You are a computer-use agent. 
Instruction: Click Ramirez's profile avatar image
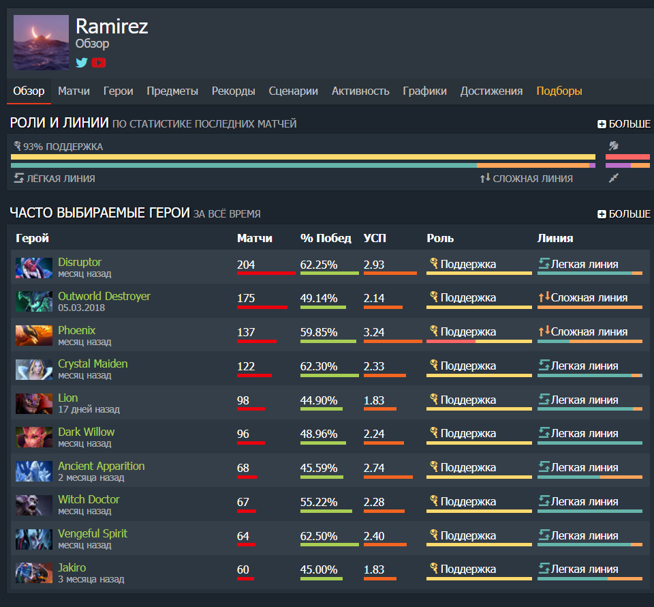(x=42, y=42)
